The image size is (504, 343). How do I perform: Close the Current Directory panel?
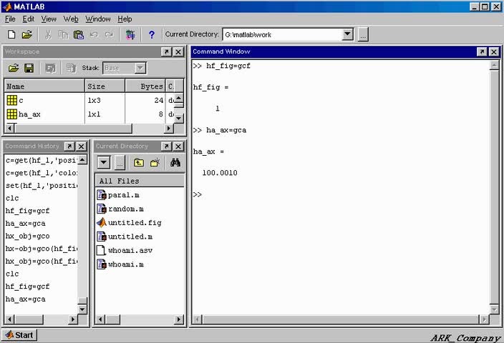pos(178,146)
